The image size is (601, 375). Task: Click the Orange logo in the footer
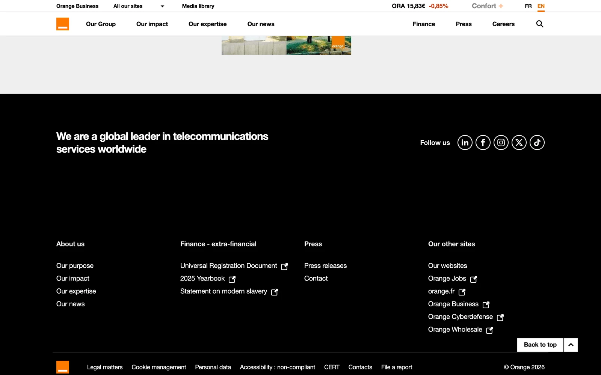click(63, 367)
